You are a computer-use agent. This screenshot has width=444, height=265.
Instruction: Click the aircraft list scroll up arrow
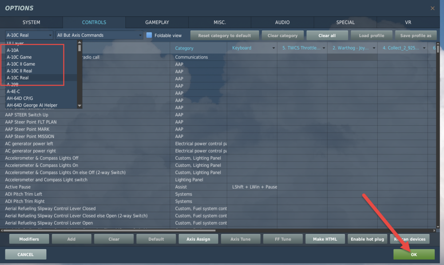79,43
